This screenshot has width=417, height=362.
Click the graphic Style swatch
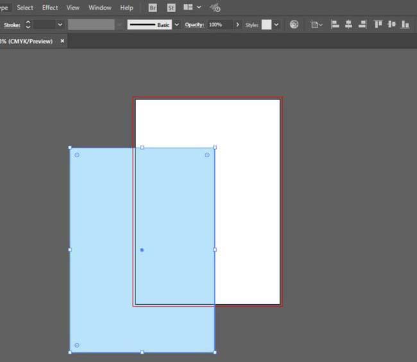[x=266, y=24]
